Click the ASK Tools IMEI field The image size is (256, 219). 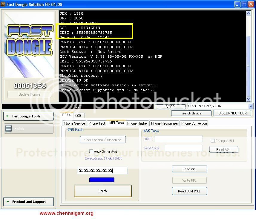point(178,139)
